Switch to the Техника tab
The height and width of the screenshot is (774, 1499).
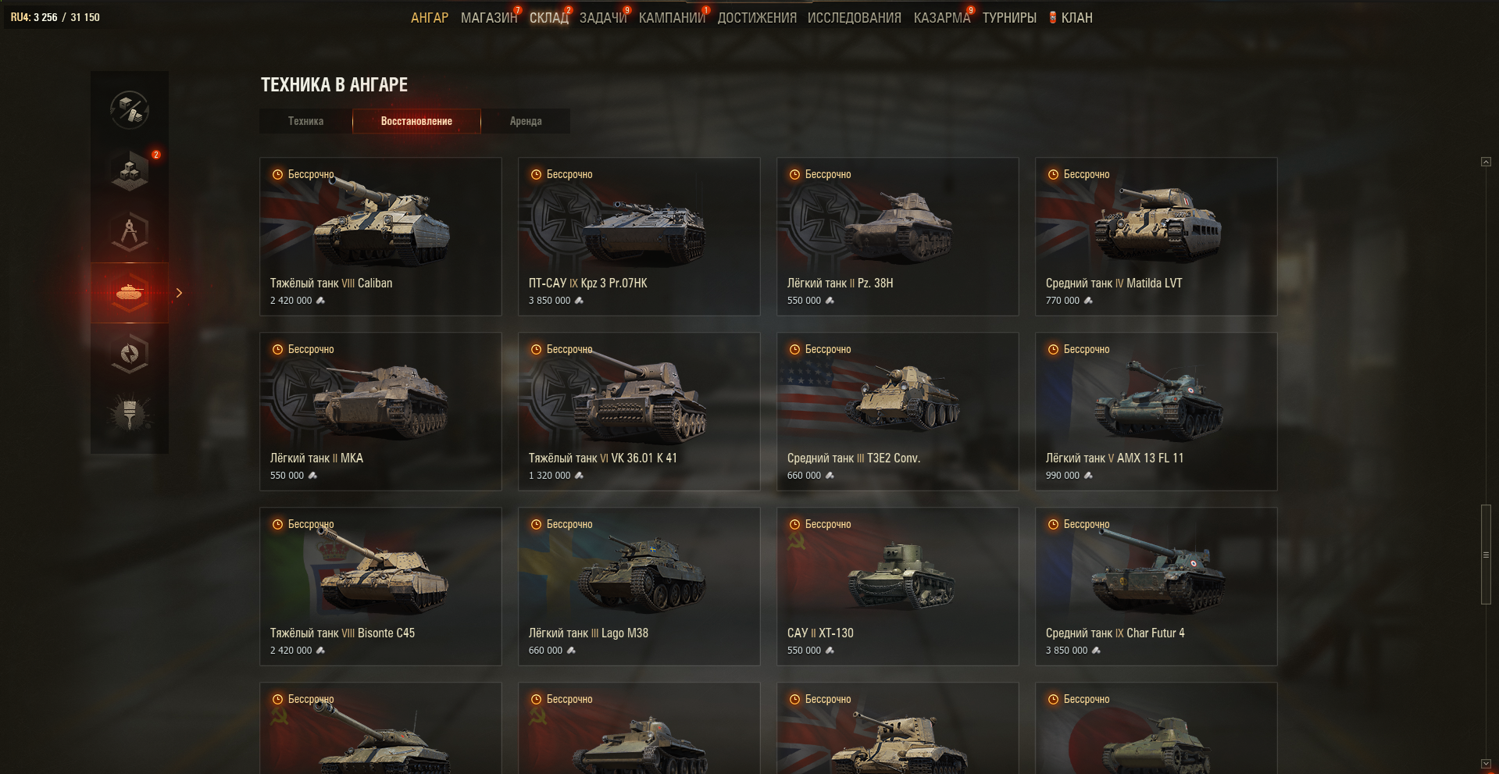(x=305, y=121)
